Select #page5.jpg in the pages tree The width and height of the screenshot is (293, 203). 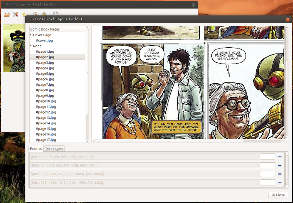coord(45,73)
